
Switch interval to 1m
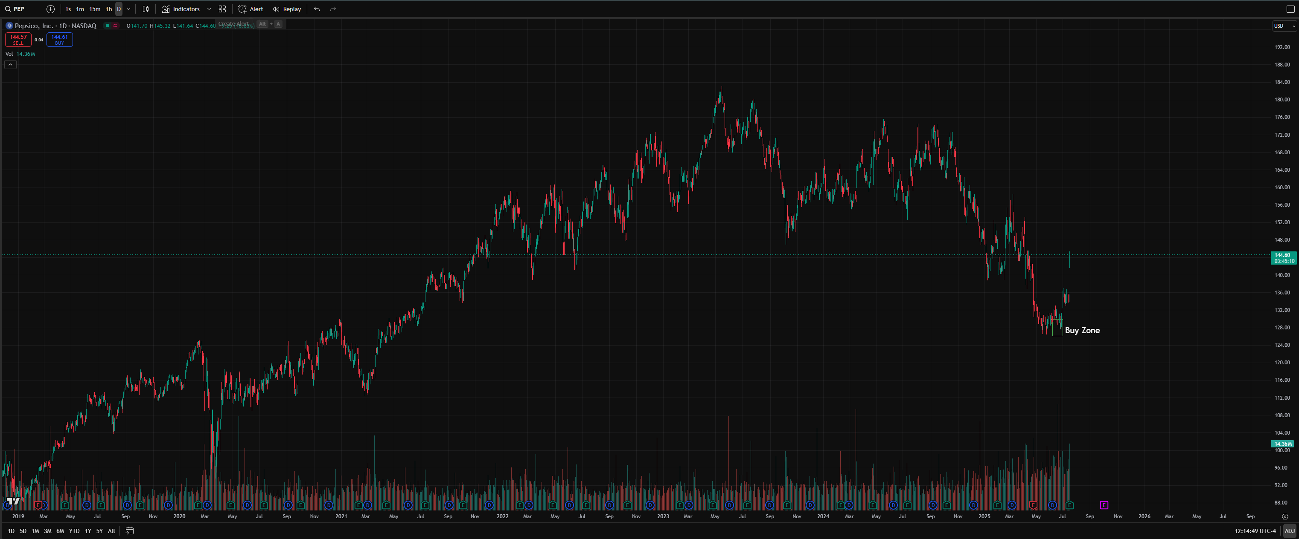point(80,9)
